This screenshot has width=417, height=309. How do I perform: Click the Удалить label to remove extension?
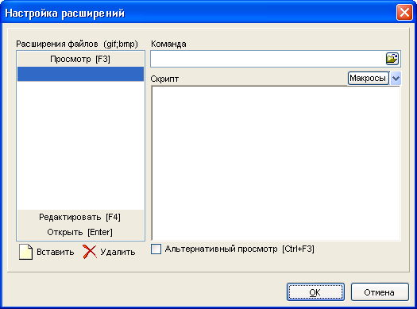click(x=118, y=252)
